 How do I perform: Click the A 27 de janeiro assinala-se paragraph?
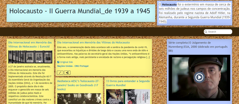click(30, 85)
